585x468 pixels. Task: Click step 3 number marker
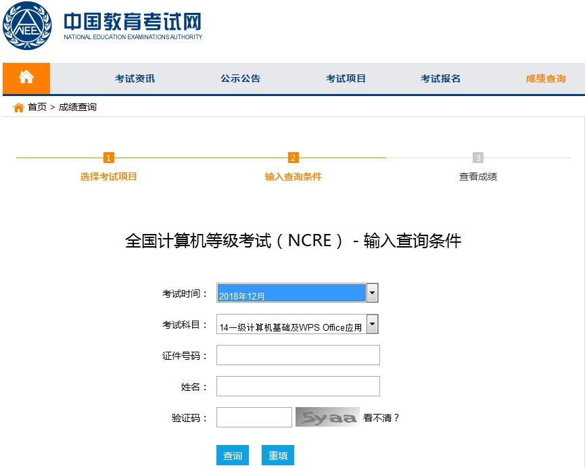pyautogui.click(x=478, y=158)
